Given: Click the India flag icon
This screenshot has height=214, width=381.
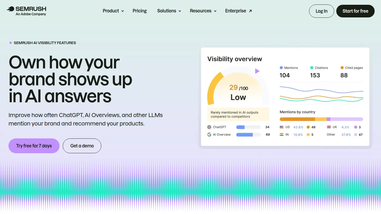Looking at the screenshot, I should tap(282, 134).
